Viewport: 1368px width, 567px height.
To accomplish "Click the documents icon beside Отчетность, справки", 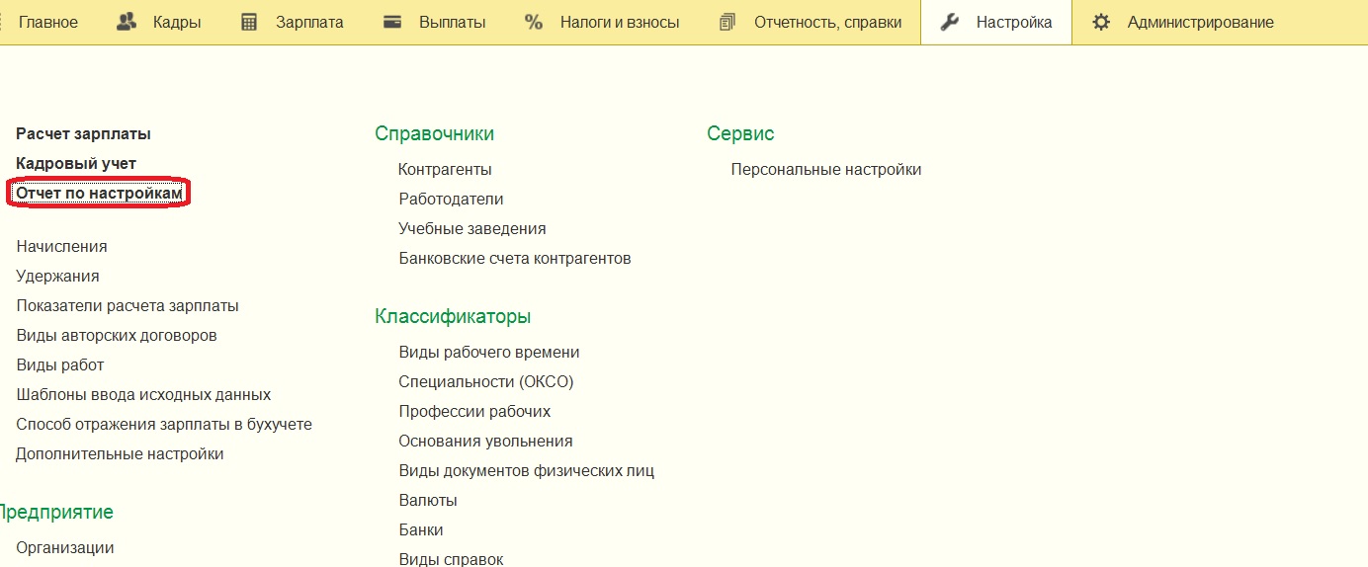I will 728,22.
